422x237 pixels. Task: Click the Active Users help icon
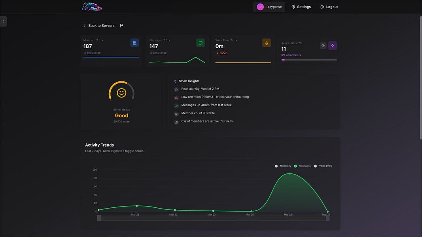[323, 46]
